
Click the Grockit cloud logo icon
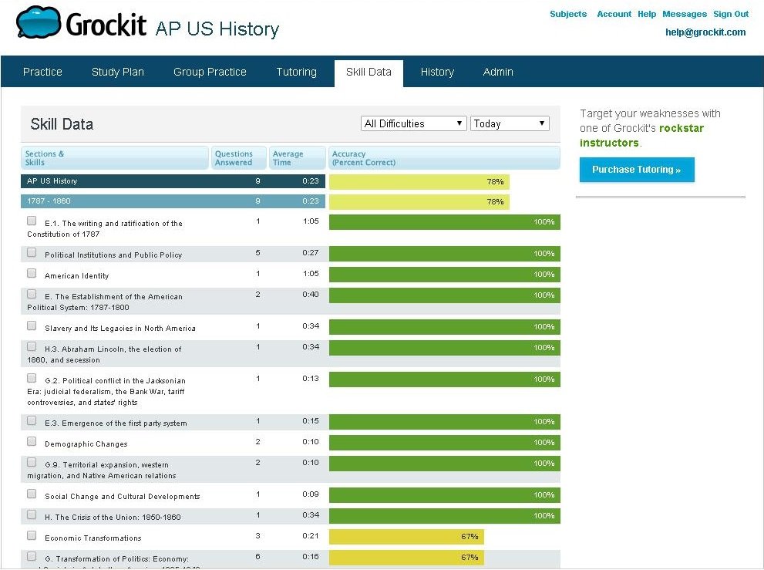[39, 22]
